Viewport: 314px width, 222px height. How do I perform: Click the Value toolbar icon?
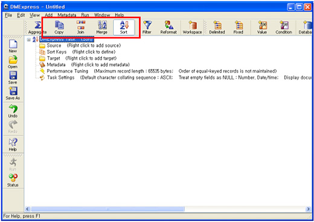point(262,27)
